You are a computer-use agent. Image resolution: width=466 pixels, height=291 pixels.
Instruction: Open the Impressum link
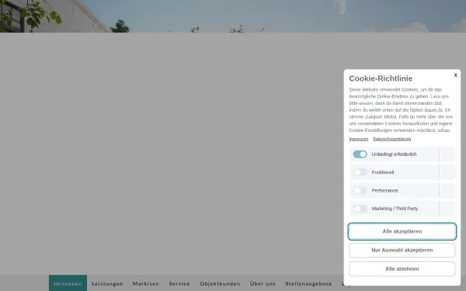[358, 139]
